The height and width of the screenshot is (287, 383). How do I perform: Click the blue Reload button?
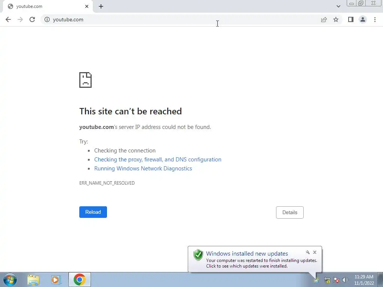pos(93,212)
